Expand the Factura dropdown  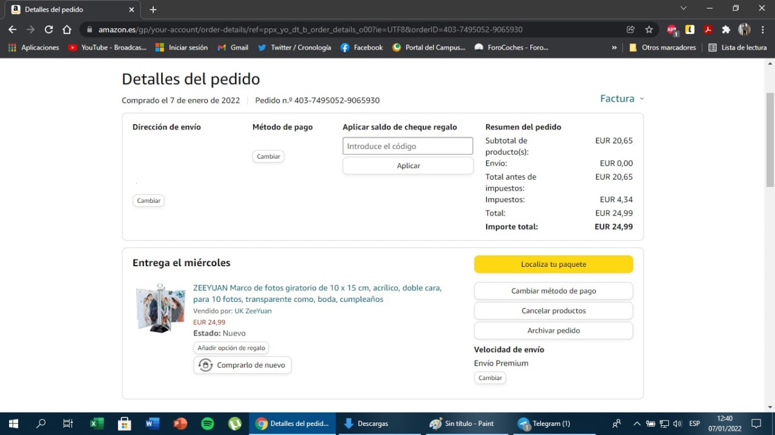pyautogui.click(x=622, y=99)
